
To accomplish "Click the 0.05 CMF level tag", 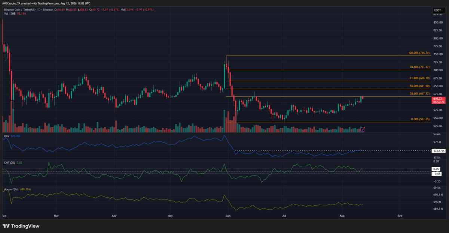I will [436, 169].
